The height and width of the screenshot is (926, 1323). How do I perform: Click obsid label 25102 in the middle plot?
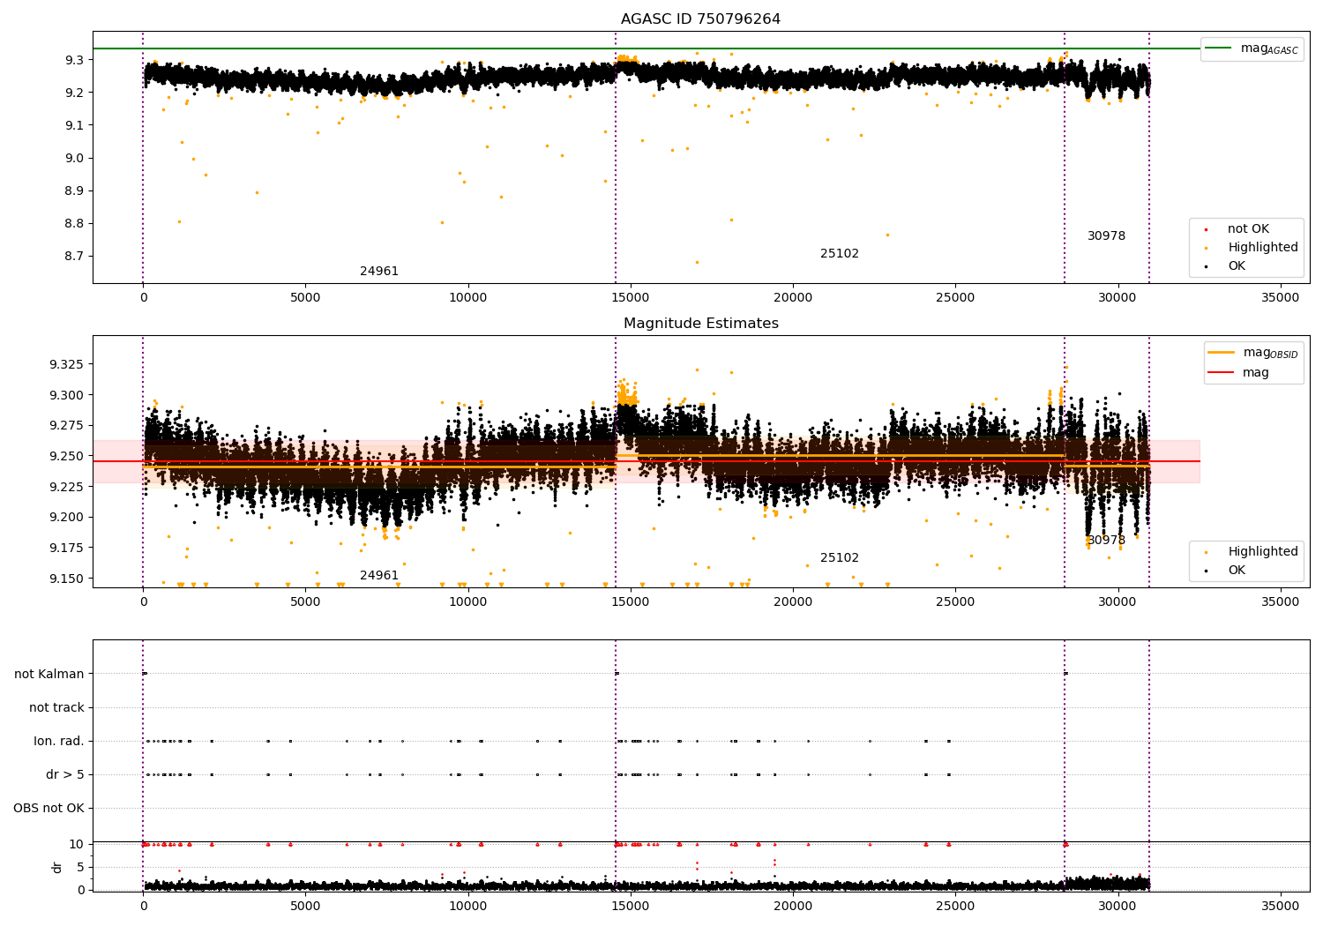coord(840,558)
